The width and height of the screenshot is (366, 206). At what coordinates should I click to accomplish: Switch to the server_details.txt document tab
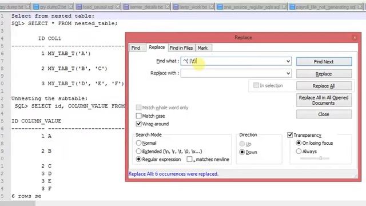(x=146, y=7)
